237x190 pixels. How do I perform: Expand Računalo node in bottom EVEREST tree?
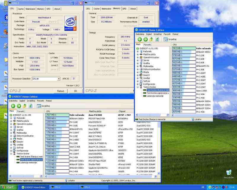tap(11, 118)
